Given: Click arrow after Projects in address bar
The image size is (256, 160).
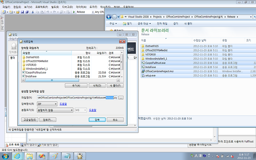Looking at the screenshot, I should (x=164, y=17).
